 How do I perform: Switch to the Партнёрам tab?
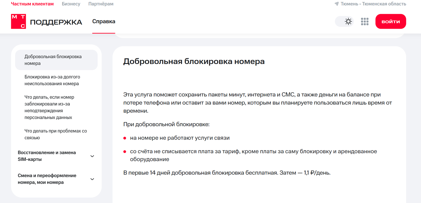point(101,4)
